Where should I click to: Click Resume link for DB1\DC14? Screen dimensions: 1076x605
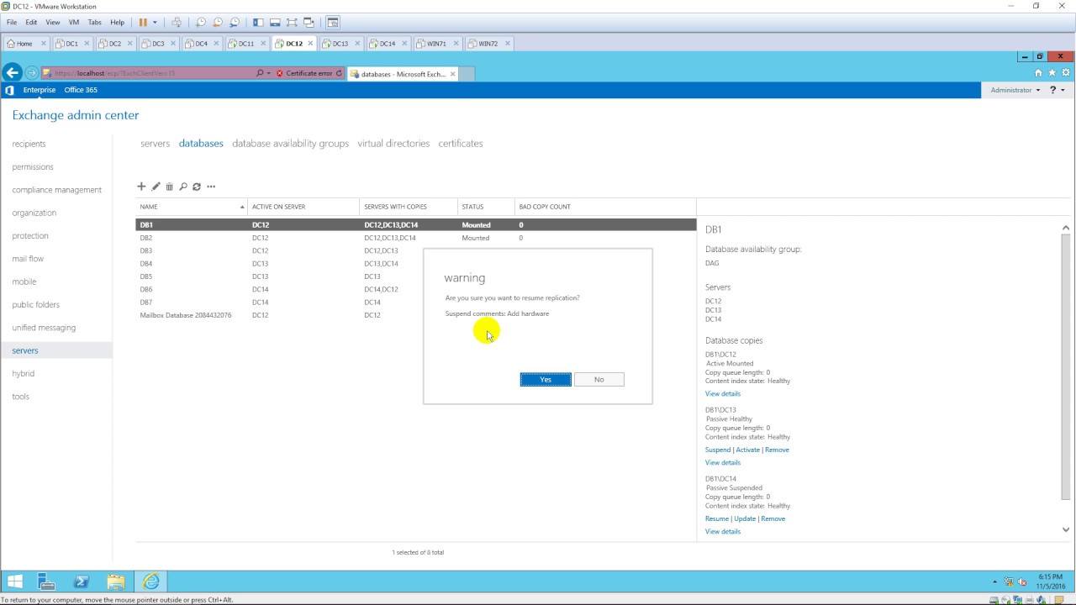717,518
